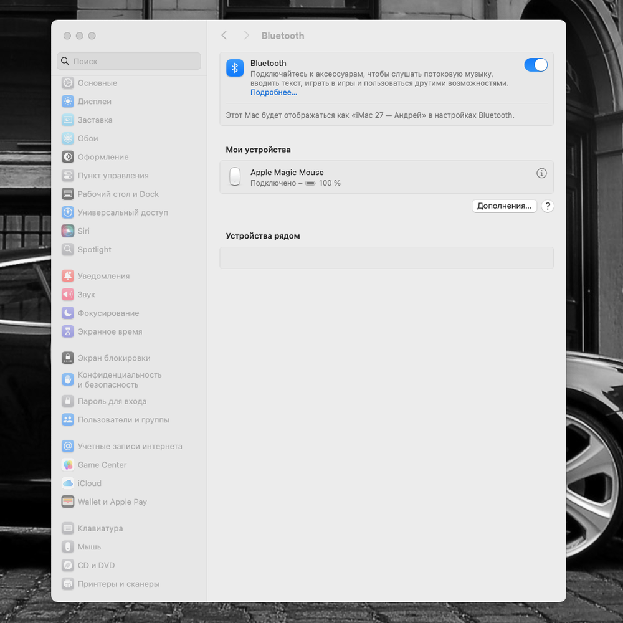Click the Клавиатура keyboard icon
This screenshot has height=623, width=623.
pyautogui.click(x=68, y=528)
